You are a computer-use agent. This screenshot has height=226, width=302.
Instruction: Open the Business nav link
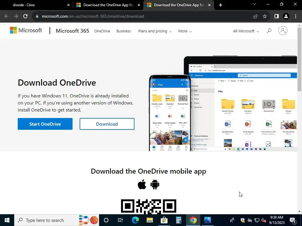tap(124, 31)
